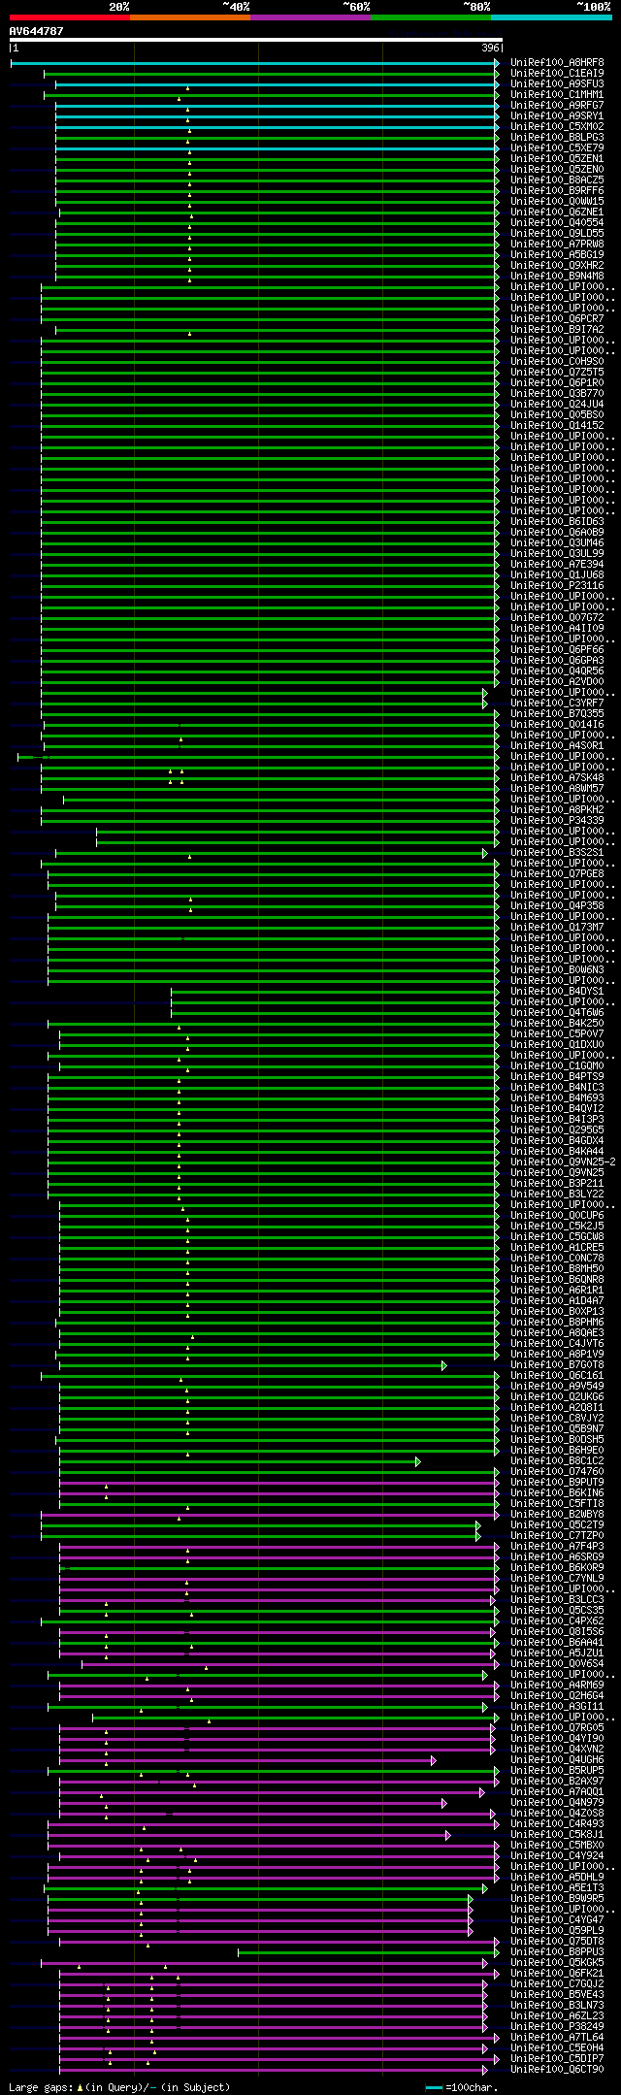Click the UniRef100_B2WBY8 hit label
Image resolution: width=621 pixels, height=2095 pixels.
pyautogui.click(x=557, y=1515)
